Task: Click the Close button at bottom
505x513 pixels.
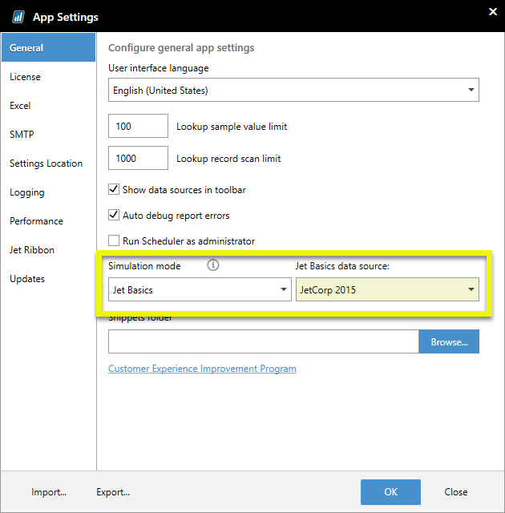Action: 455,492
